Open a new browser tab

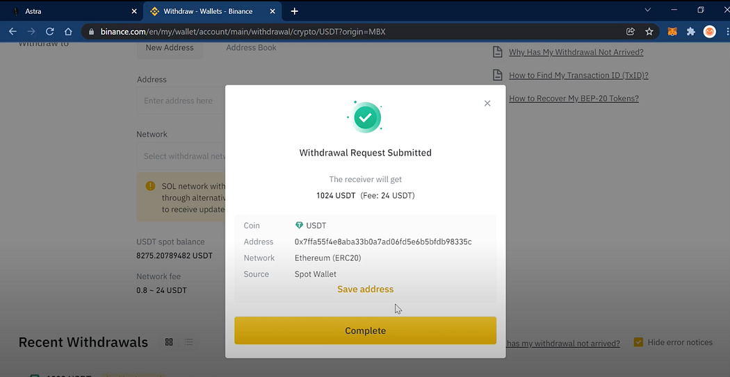point(294,11)
